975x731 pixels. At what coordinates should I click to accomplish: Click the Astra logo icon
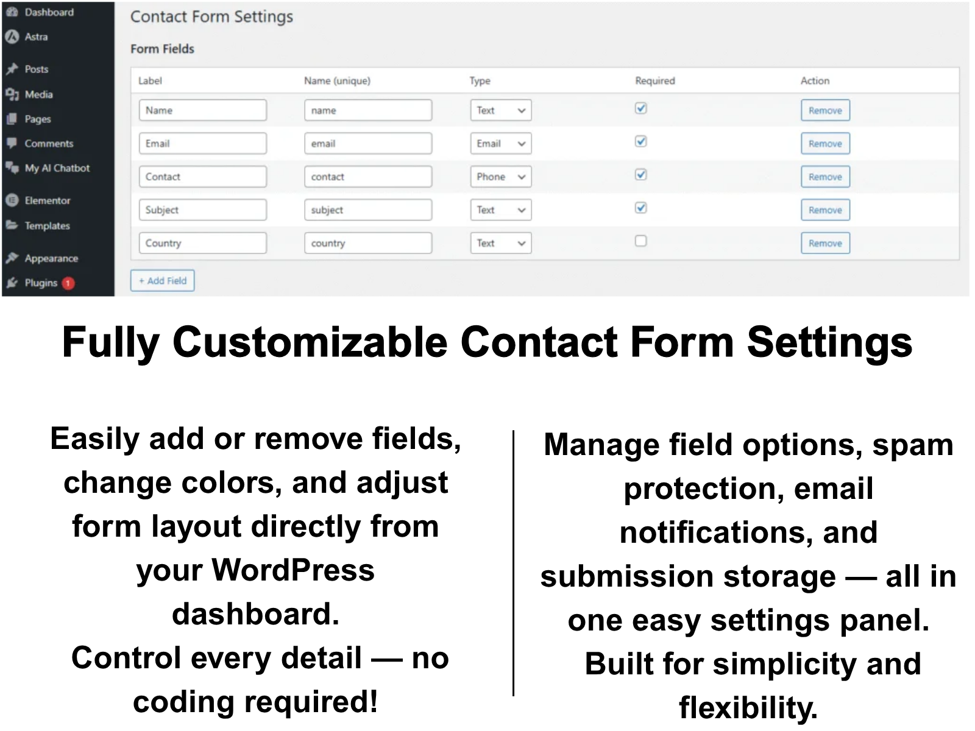pyautogui.click(x=12, y=37)
